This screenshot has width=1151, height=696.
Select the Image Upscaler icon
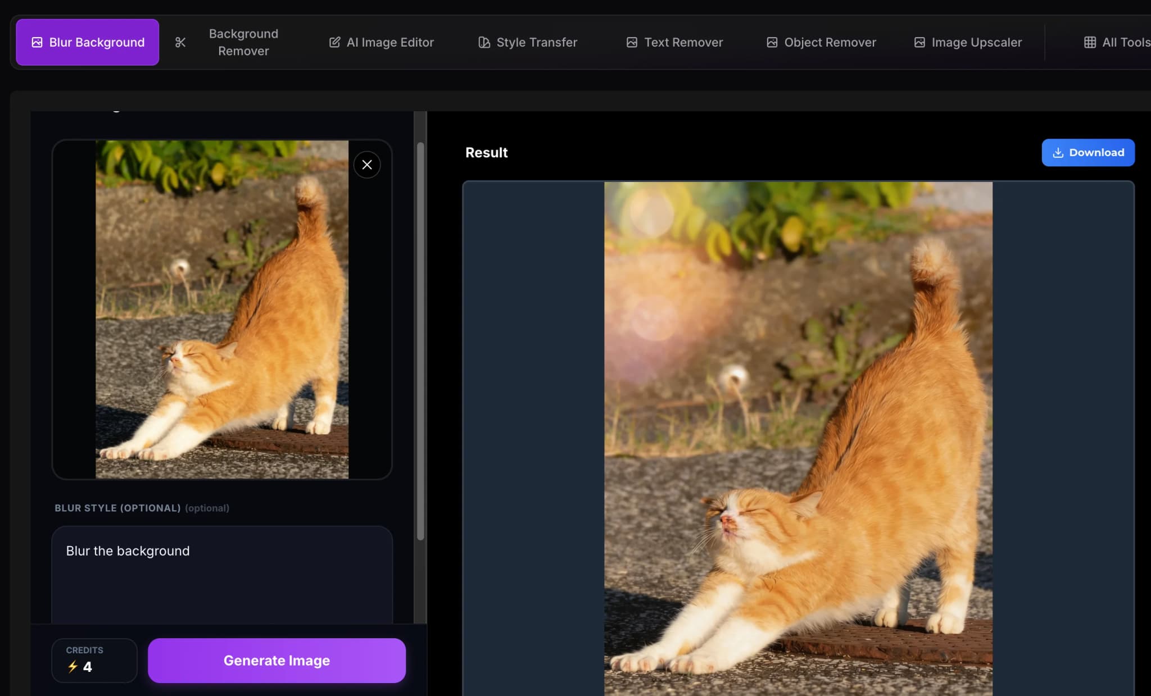pyautogui.click(x=919, y=42)
